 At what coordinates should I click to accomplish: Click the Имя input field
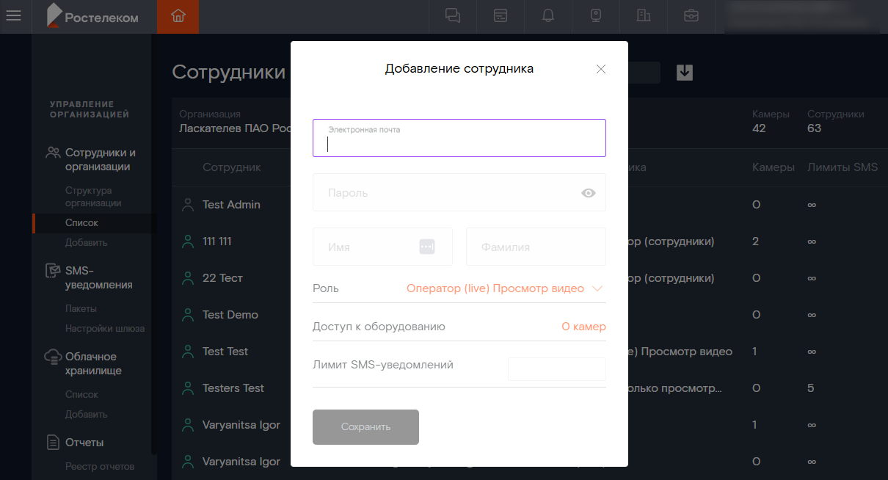click(382, 247)
